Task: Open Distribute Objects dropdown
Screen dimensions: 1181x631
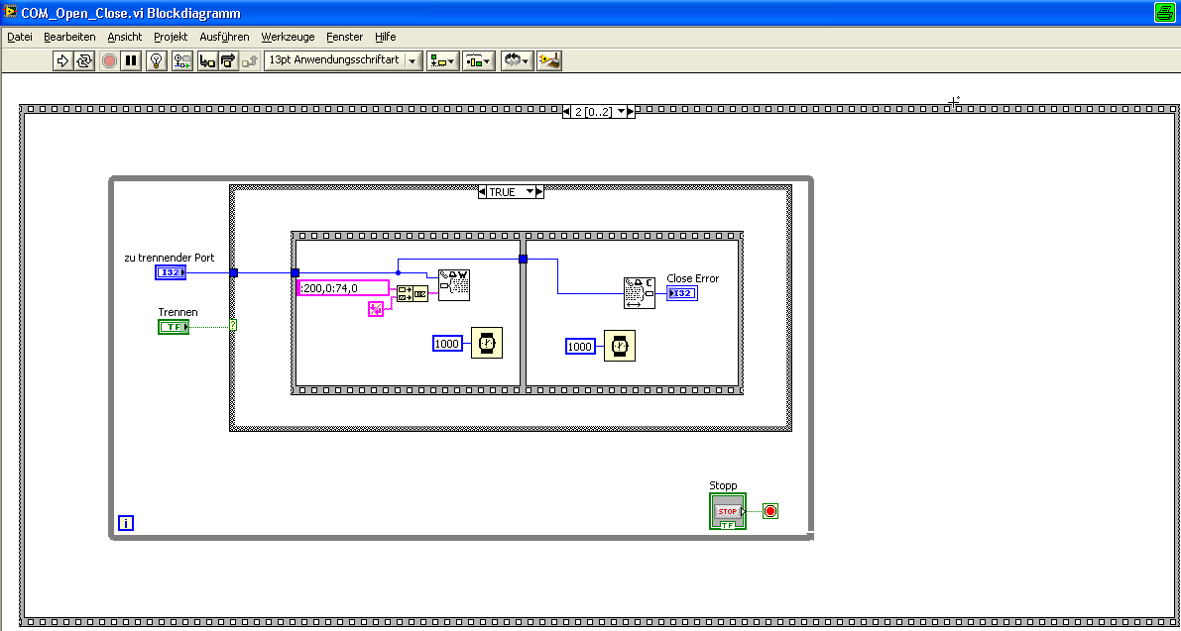Action: 478,60
